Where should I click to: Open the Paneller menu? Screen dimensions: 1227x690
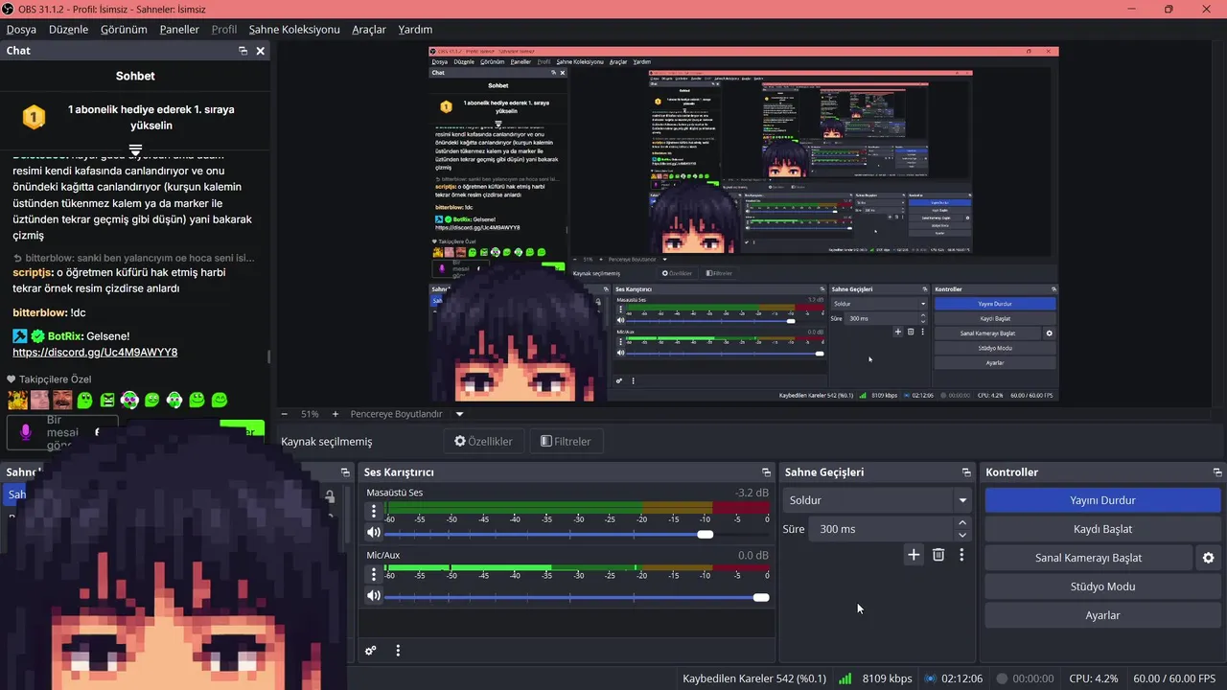click(179, 30)
